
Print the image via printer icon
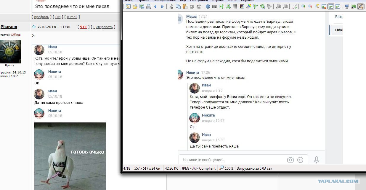pyautogui.click(x=149, y=6)
